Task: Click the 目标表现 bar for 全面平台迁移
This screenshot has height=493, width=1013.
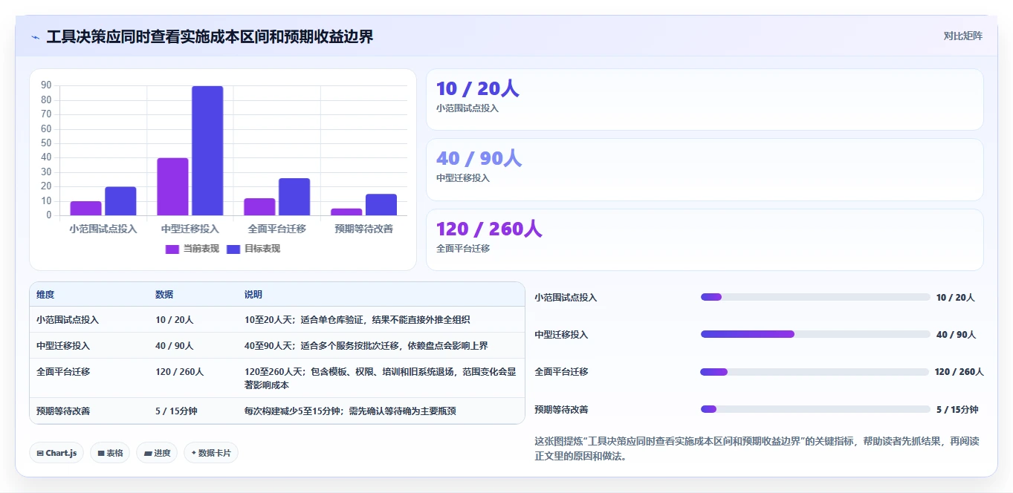Action: 294,197
